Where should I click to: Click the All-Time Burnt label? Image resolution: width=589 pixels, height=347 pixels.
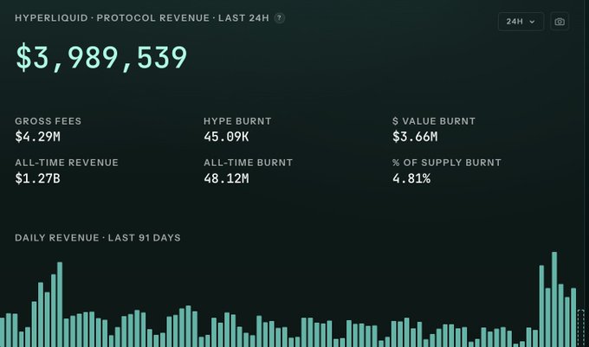point(248,163)
